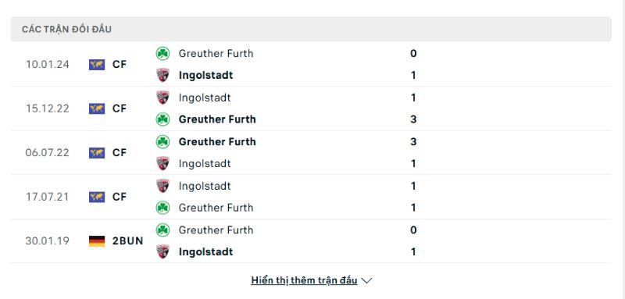Click the 2BUN competition label
Image resolution: width=625 pixels, height=299 pixels.
[127, 241]
